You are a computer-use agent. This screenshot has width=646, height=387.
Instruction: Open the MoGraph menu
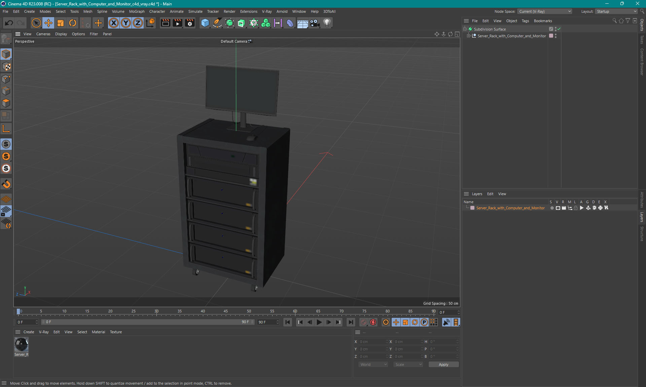137,11
